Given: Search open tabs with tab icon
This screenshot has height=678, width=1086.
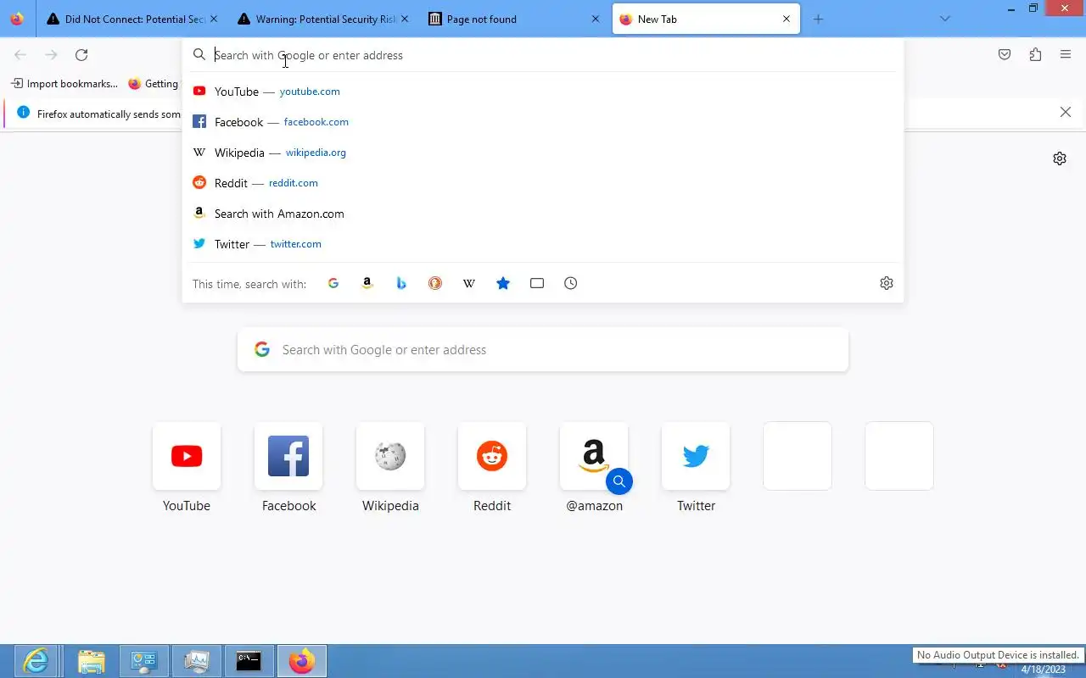Looking at the screenshot, I should click(x=537, y=283).
